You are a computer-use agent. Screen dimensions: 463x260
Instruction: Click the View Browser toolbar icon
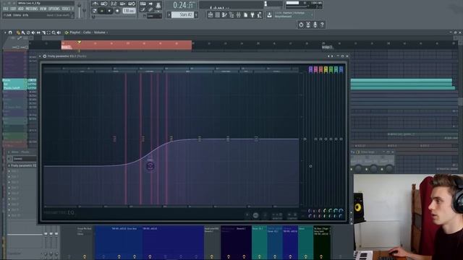[x=231, y=14]
